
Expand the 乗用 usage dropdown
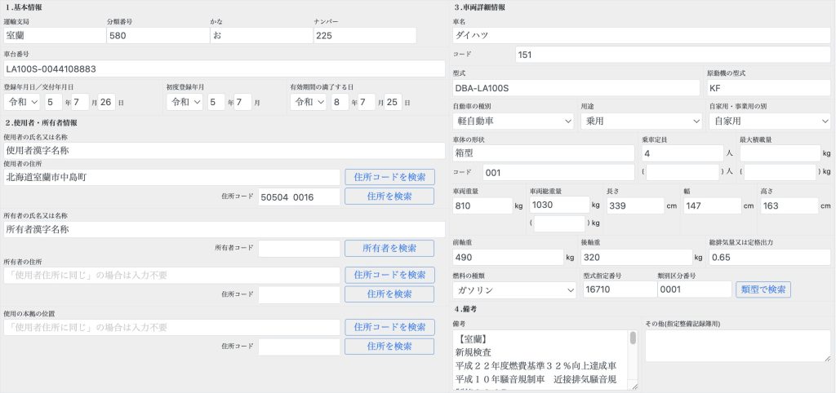[x=642, y=121]
